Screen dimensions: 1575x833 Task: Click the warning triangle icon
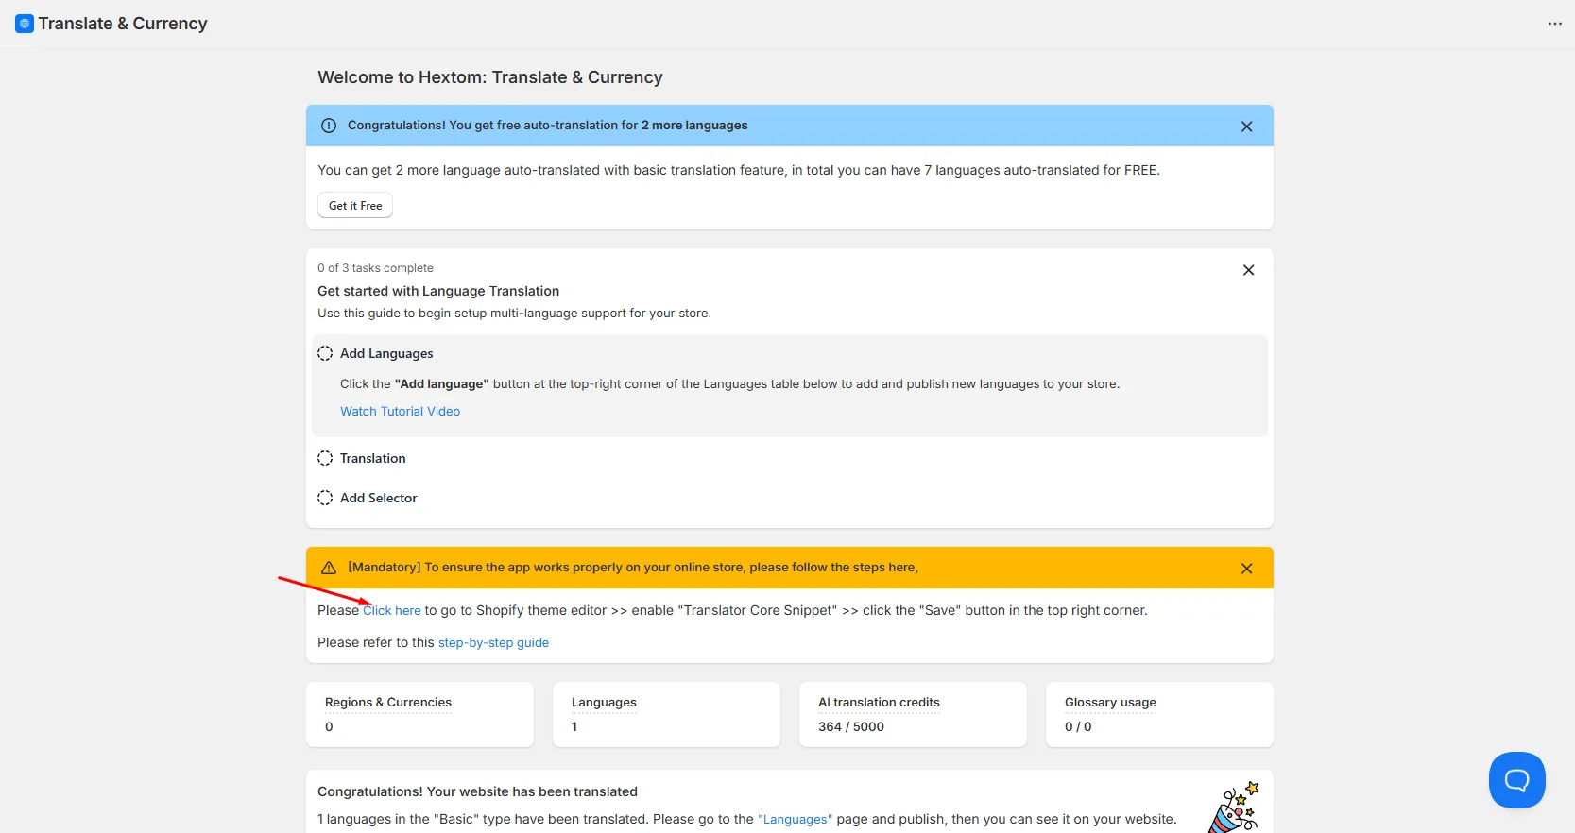(329, 568)
